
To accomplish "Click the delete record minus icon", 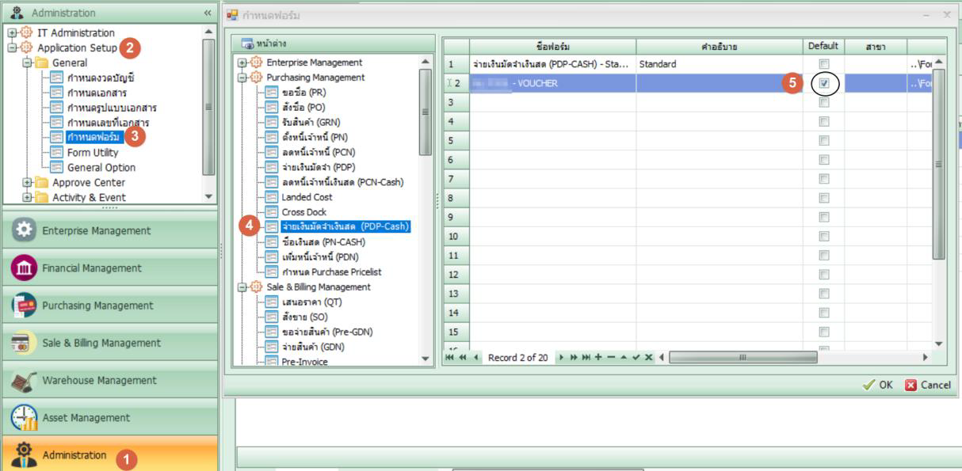I will coord(612,358).
